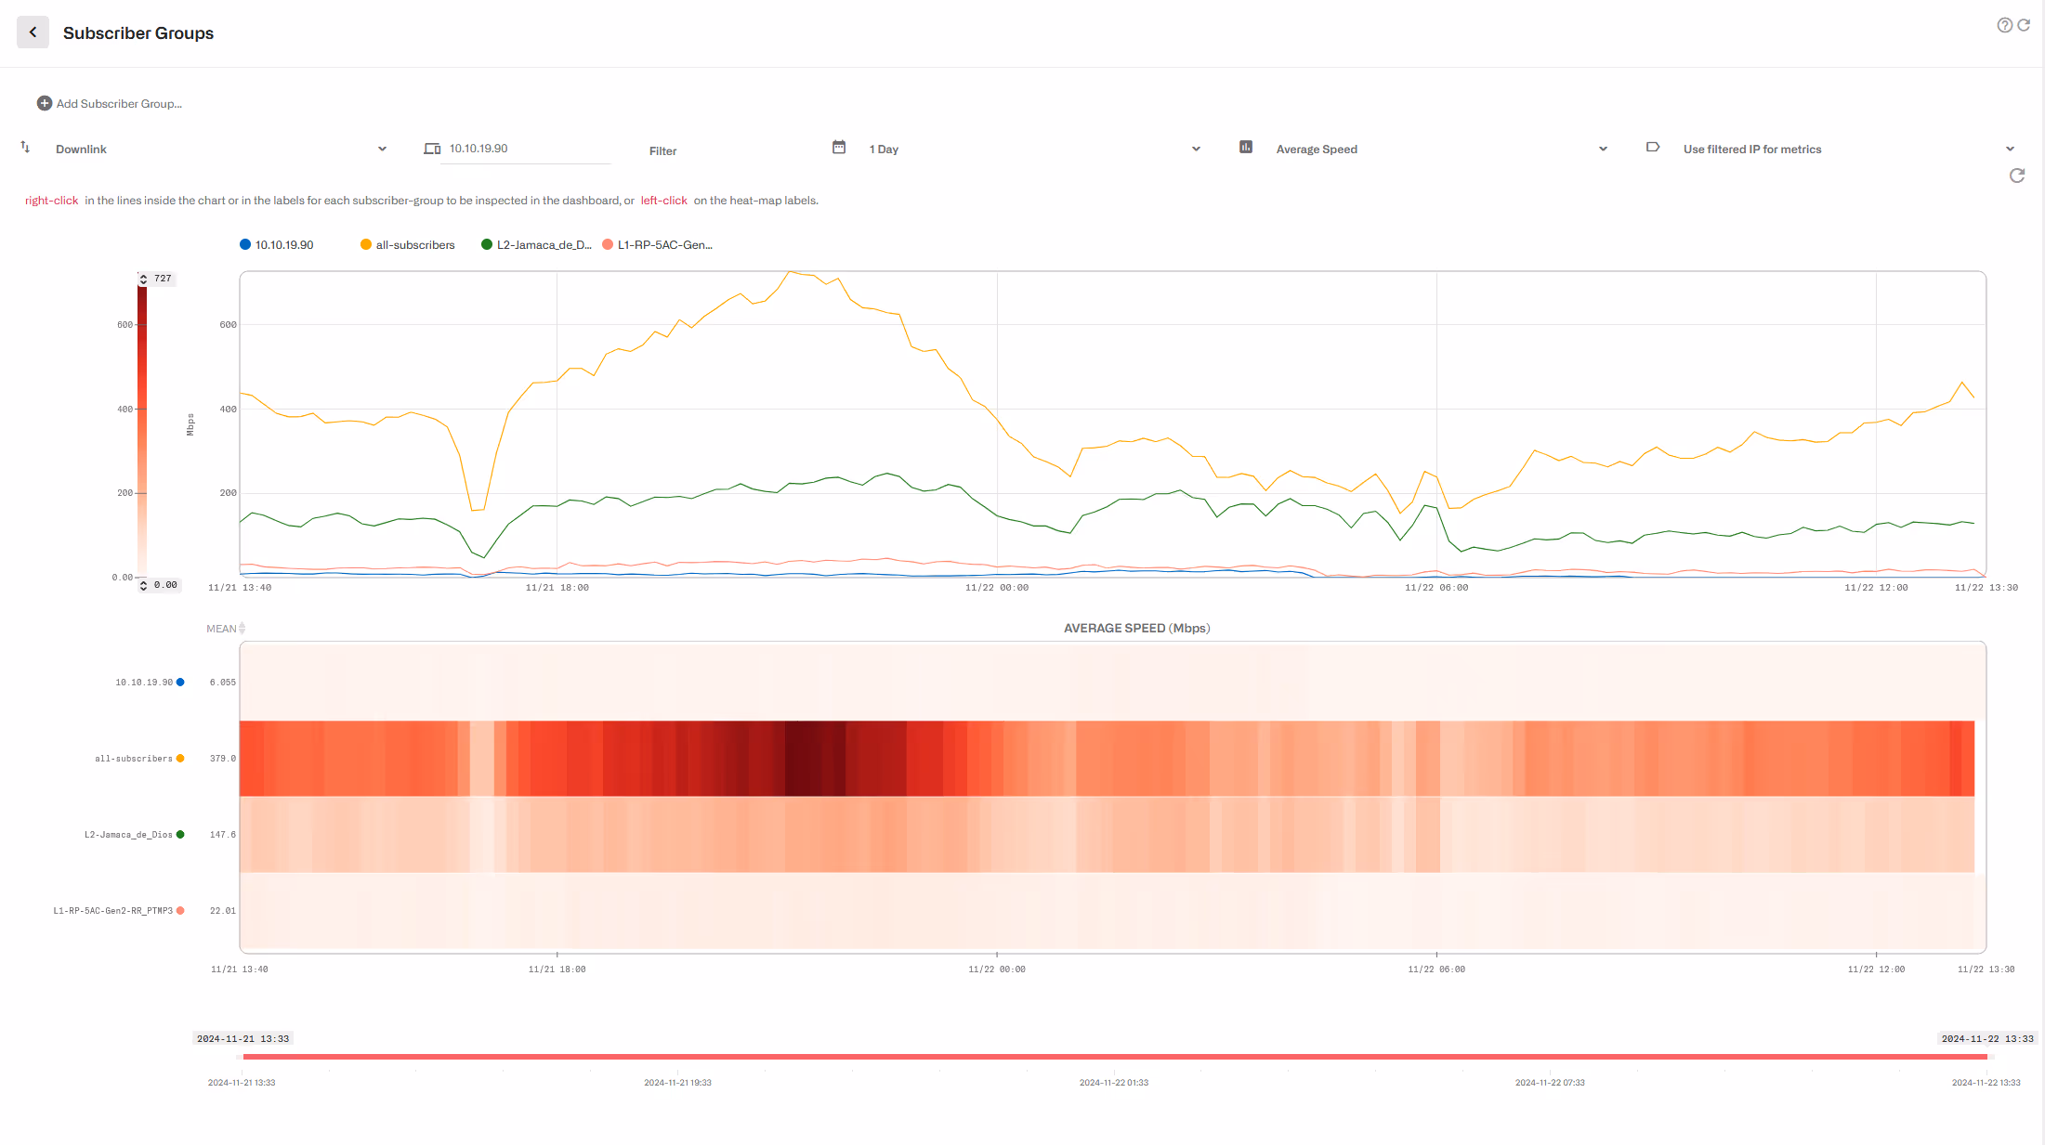
Task: Click the plus icon for Add Subscriber Group
Action: (x=44, y=103)
